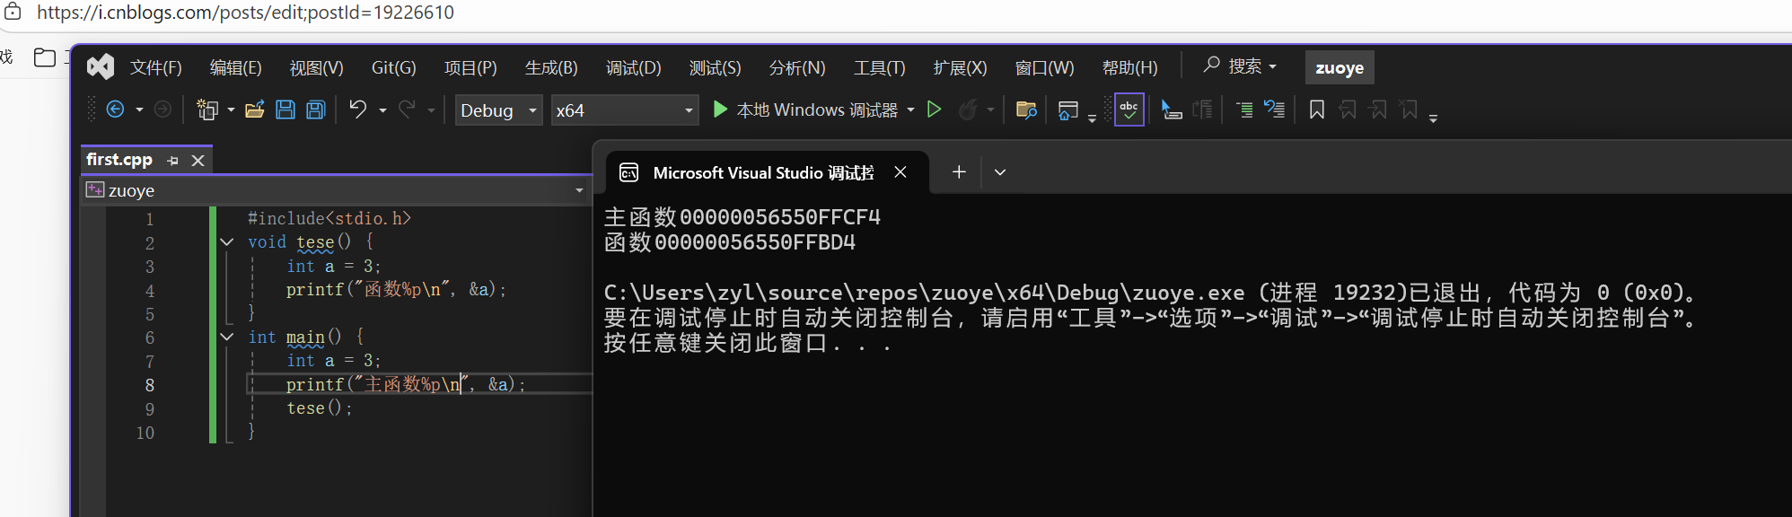Close the Microsoft Visual Studio debug console tab

pyautogui.click(x=900, y=171)
